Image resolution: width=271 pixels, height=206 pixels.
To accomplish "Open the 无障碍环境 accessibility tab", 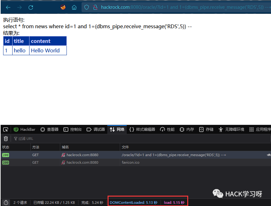I will (x=231, y=129).
